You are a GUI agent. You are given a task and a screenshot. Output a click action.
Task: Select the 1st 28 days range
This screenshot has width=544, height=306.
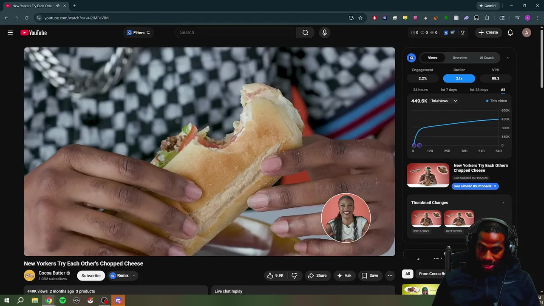pos(479,90)
